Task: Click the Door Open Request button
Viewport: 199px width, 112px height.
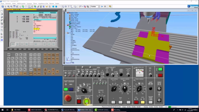Action: coord(150,102)
